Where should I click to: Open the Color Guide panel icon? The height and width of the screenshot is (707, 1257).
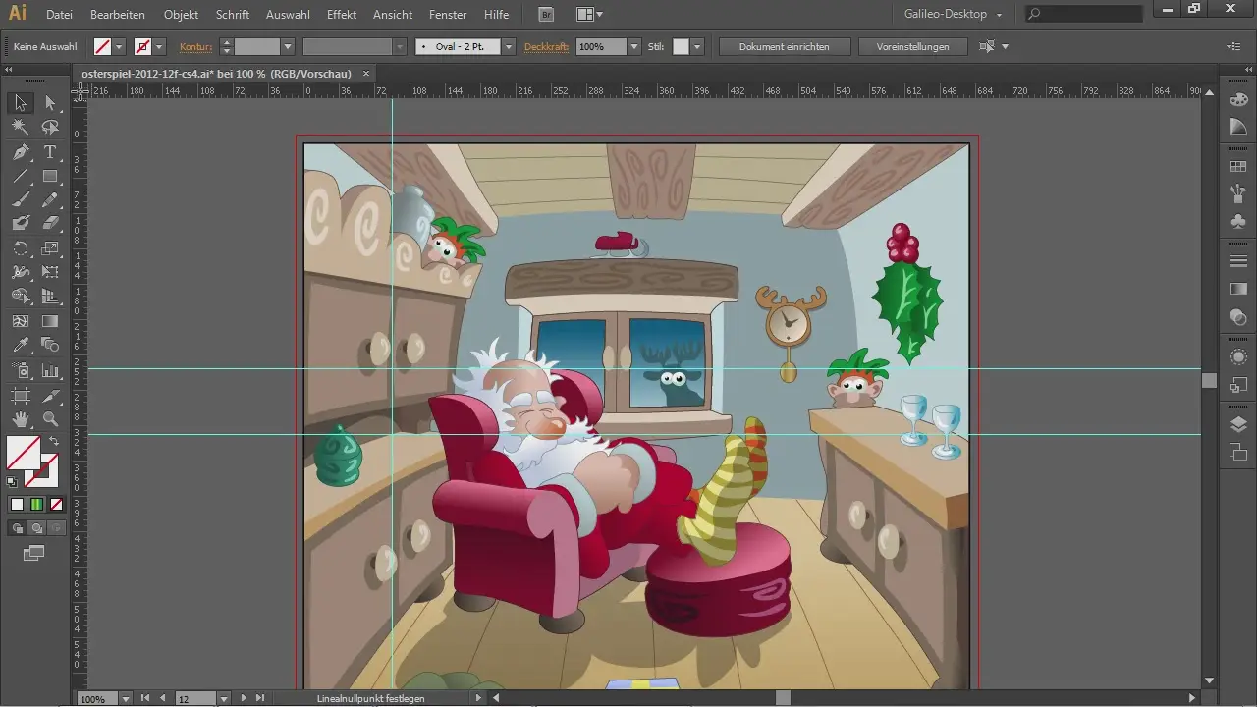1238,127
